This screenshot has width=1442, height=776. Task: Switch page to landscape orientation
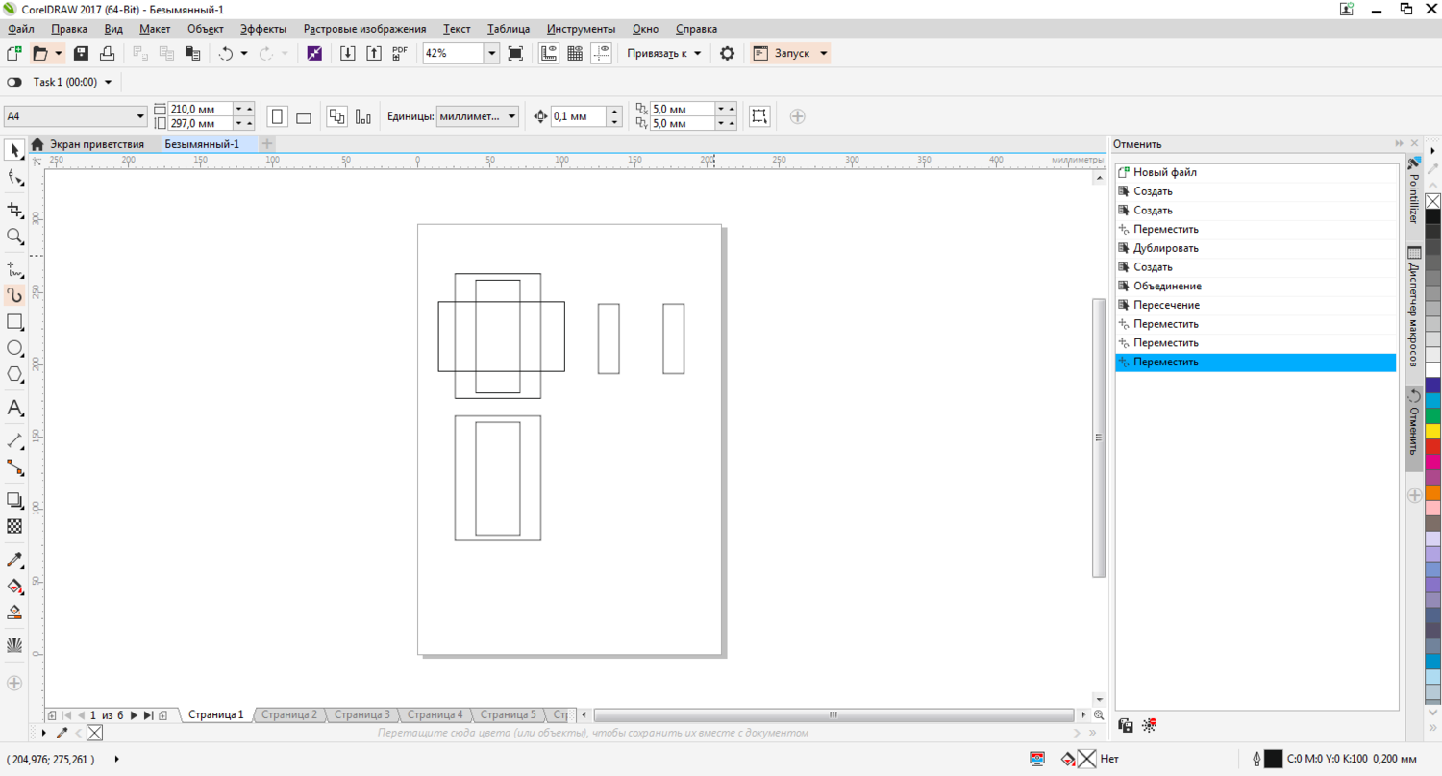click(304, 117)
